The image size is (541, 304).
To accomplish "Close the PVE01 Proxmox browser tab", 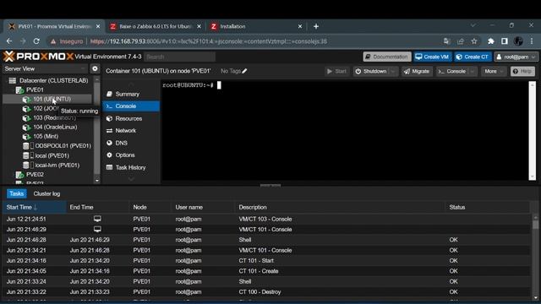I will click(x=98, y=26).
